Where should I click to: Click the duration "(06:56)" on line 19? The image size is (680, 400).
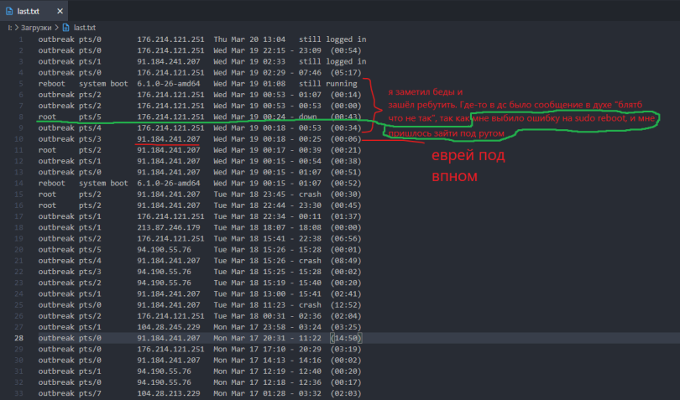pos(346,239)
